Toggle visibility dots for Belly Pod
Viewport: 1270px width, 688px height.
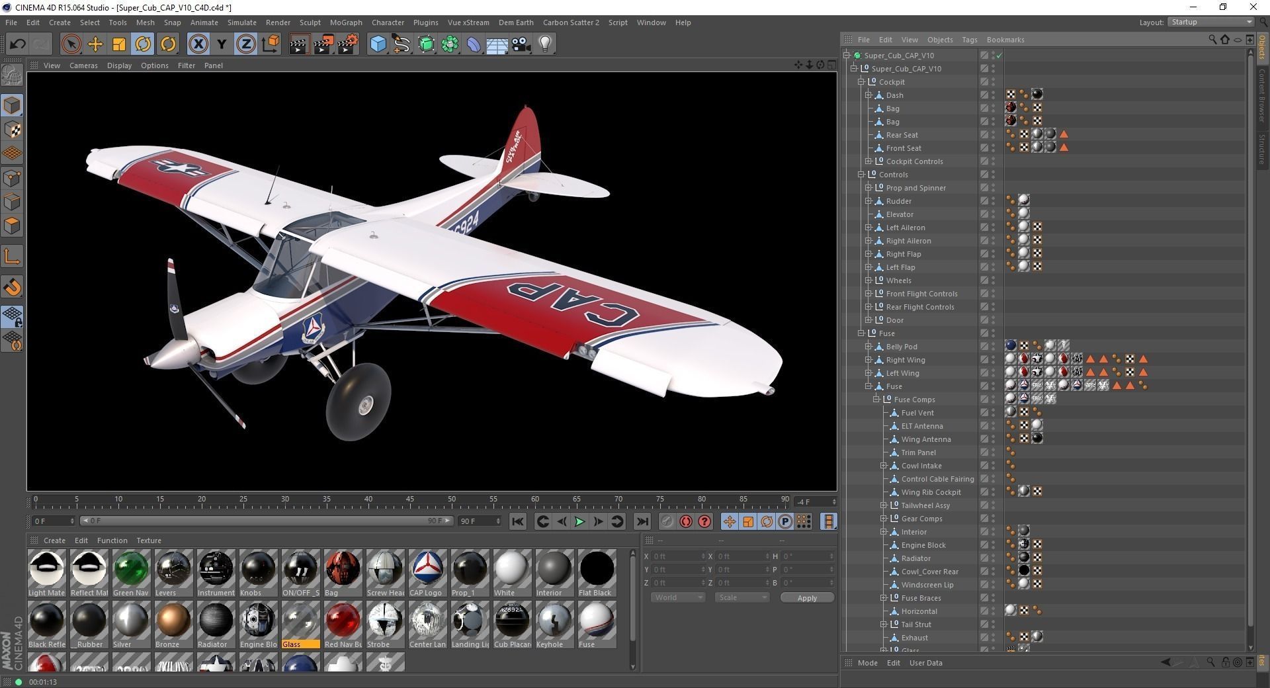[x=994, y=347]
